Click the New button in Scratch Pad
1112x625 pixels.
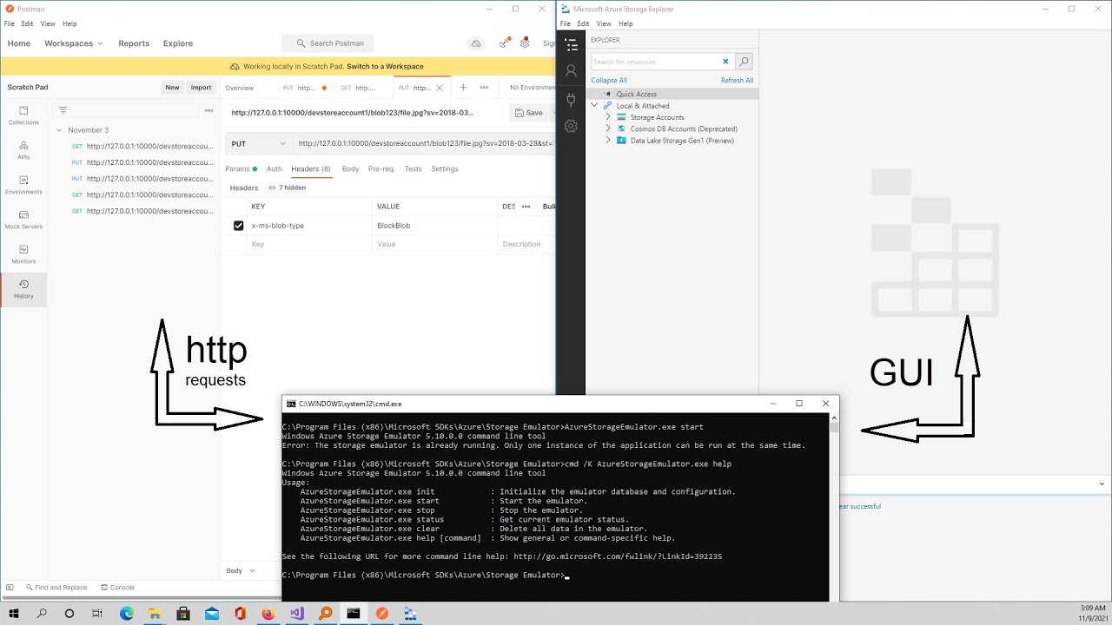(x=172, y=88)
